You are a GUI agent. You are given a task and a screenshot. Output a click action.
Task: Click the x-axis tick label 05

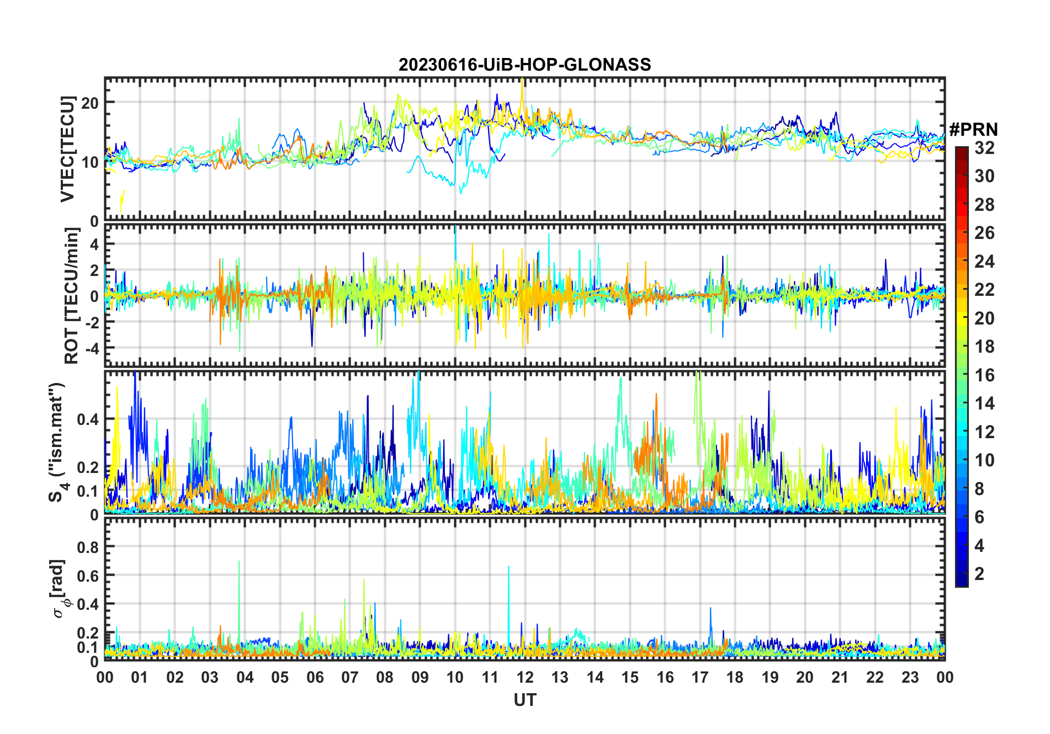coord(280,677)
